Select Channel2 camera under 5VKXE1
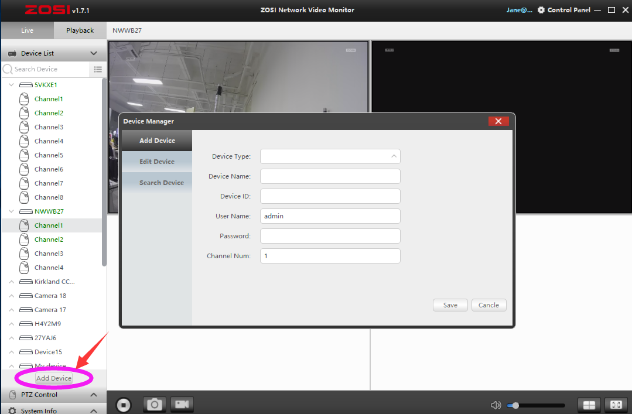The height and width of the screenshot is (414, 632). coord(49,113)
